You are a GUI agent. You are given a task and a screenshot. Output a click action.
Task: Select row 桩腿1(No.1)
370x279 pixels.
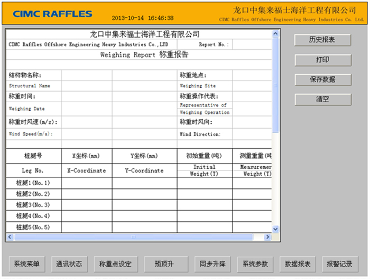point(138,183)
